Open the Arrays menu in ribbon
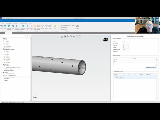The image size is (160, 120). [31, 27]
